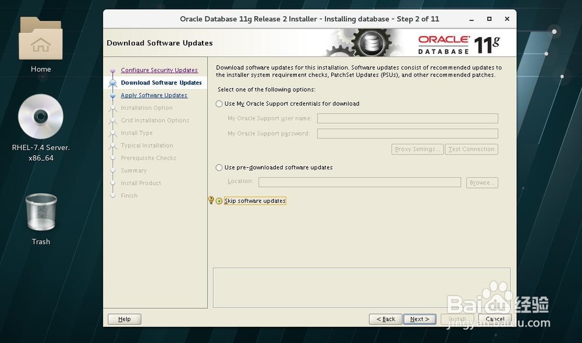Choose Skip software updates option
This screenshot has width=582, height=343.
(x=218, y=201)
